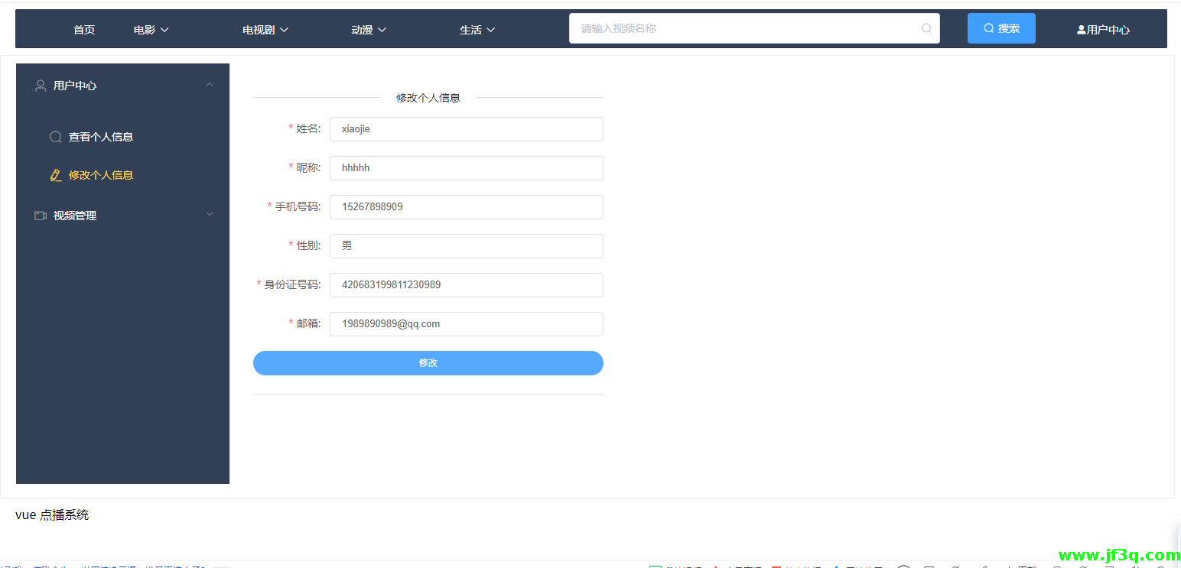The image size is (1181, 568).
Task: Open the 电影 dropdown menu
Action: (x=151, y=30)
